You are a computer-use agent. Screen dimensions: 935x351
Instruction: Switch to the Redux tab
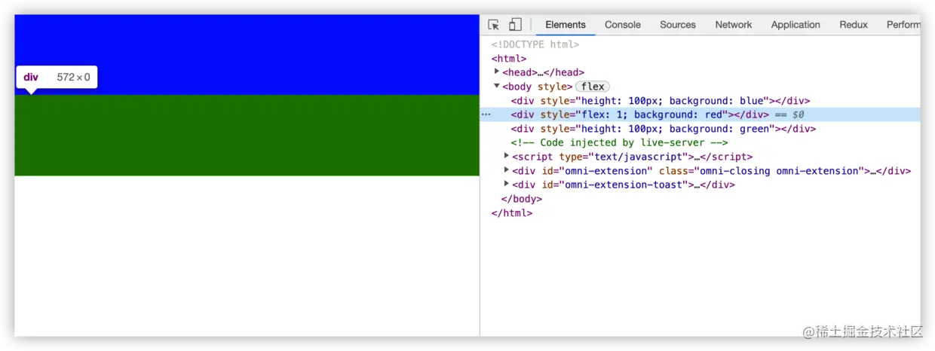854,25
